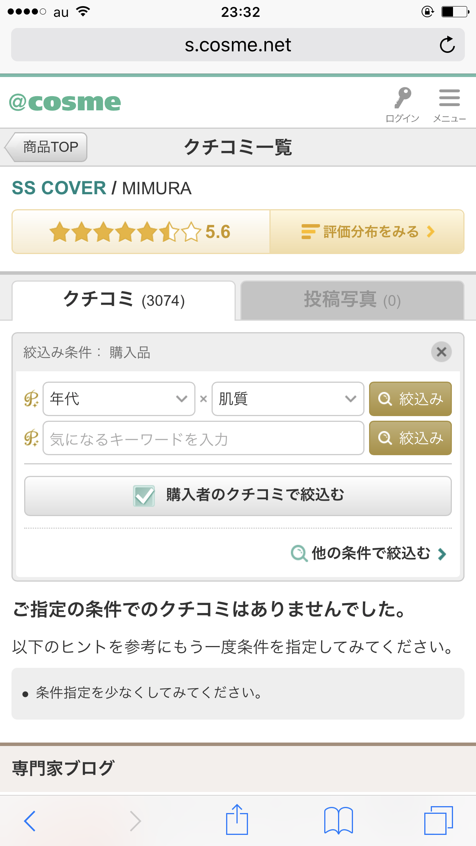Tap the Safari share icon
The image size is (476, 846).
tap(237, 820)
